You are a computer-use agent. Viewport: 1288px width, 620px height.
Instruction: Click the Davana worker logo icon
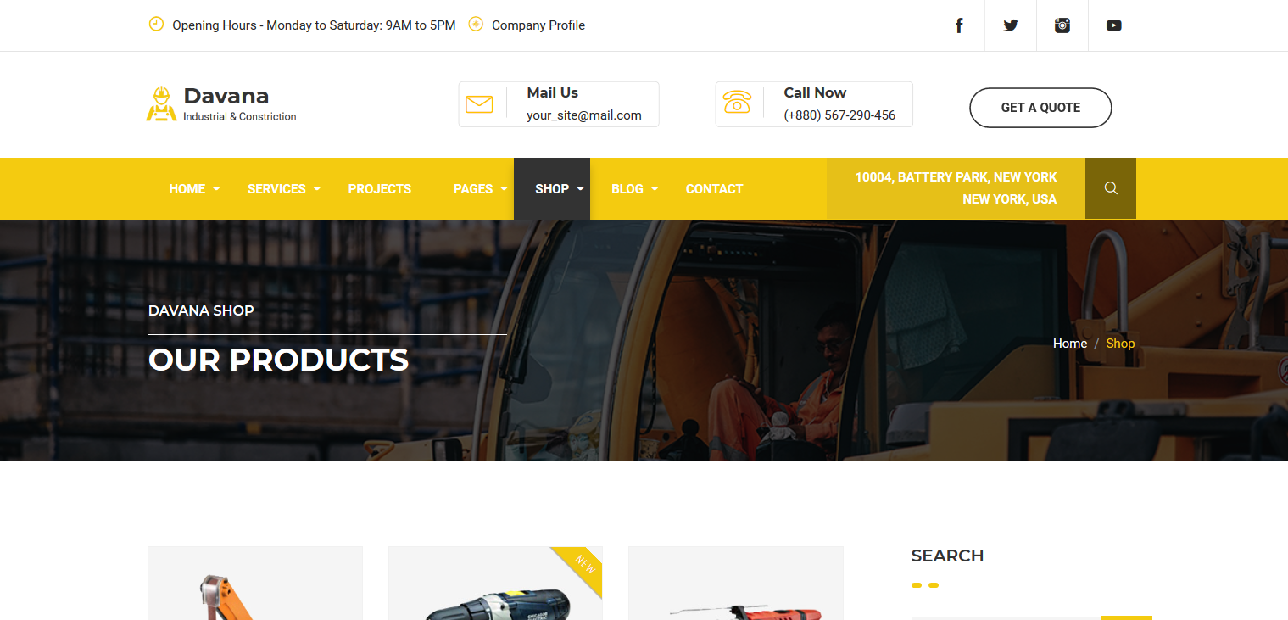(161, 103)
